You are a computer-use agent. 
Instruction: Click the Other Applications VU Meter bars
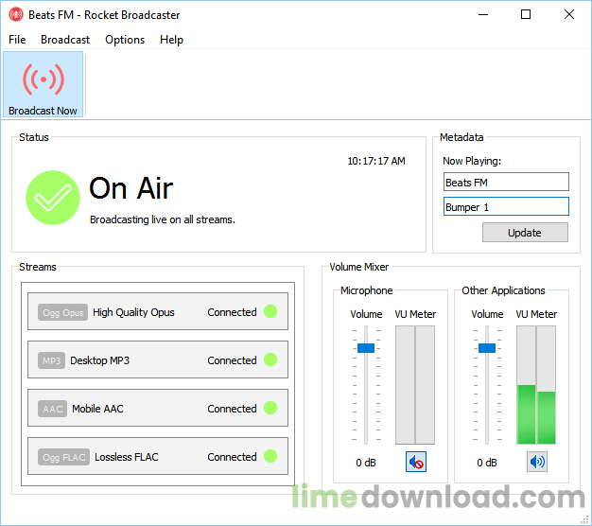pyautogui.click(x=536, y=385)
